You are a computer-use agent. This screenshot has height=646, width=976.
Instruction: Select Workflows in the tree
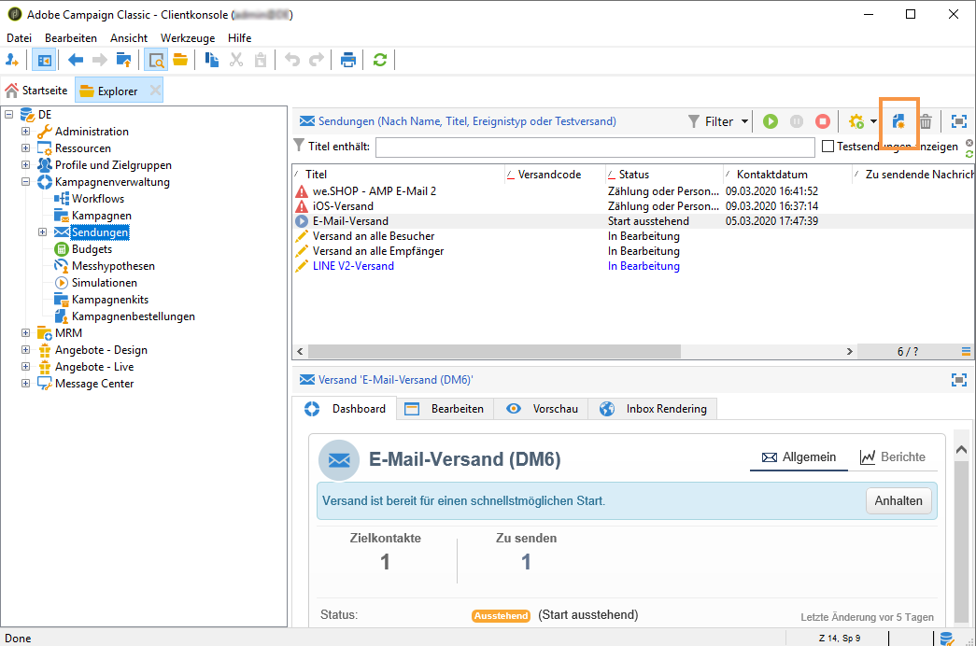98,199
